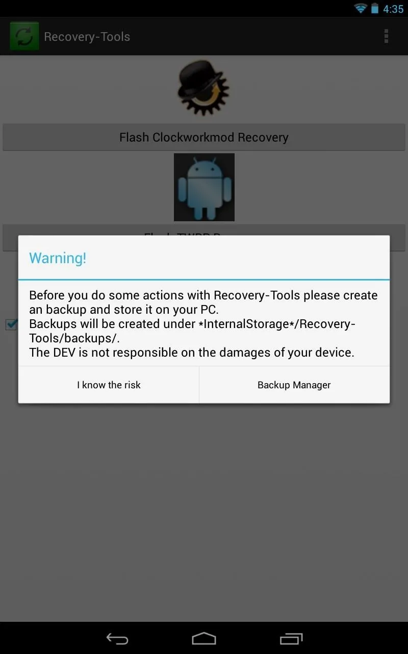Tap the warning message text about backups
The height and width of the screenshot is (654, 408).
(x=203, y=323)
